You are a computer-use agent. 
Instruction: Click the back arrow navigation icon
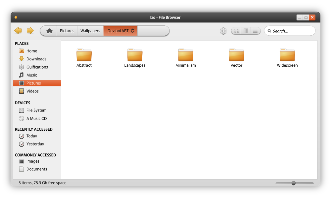pyautogui.click(x=18, y=31)
